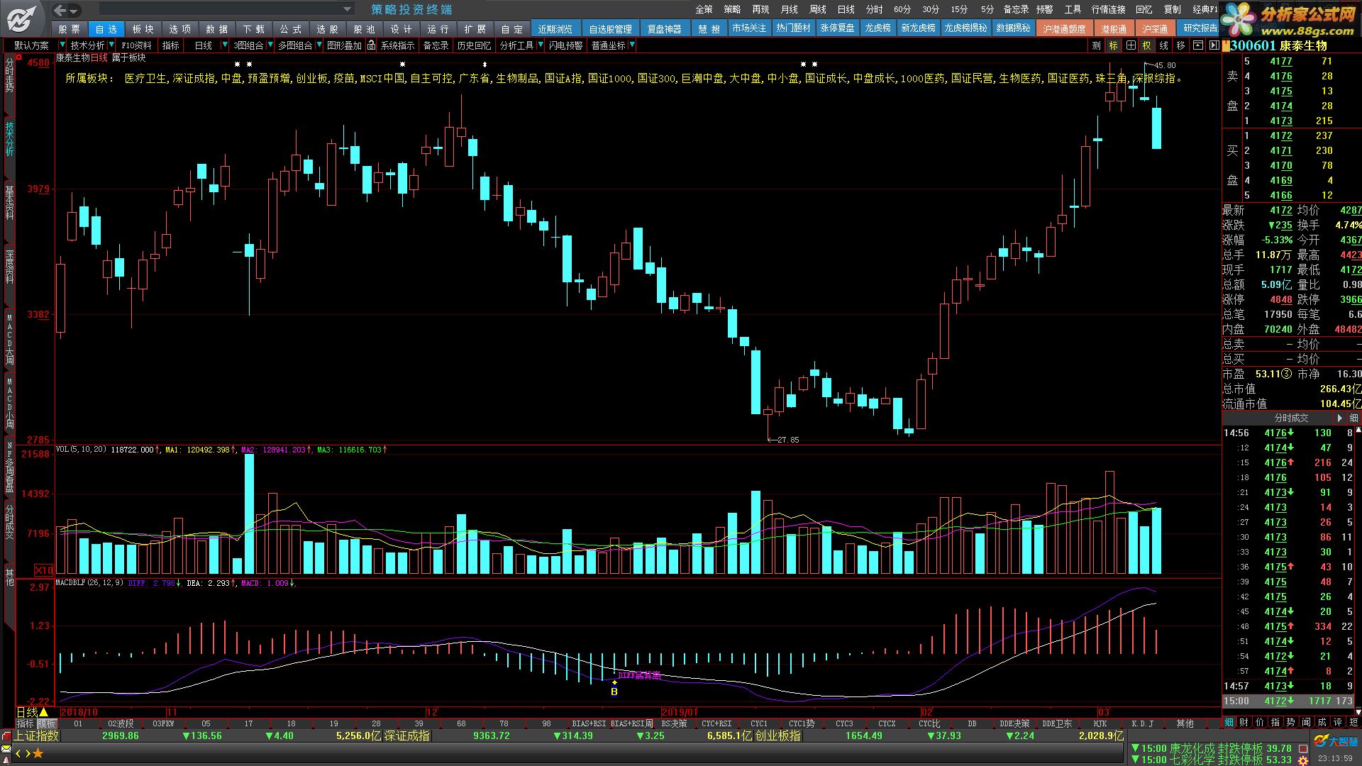Open the 全策 menu

pyautogui.click(x=704, y=9)
